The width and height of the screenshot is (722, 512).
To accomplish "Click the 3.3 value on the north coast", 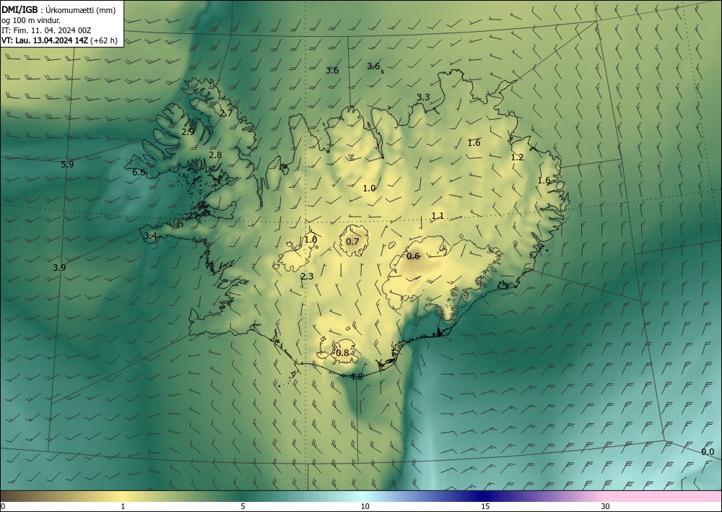I will click(423, 97).
